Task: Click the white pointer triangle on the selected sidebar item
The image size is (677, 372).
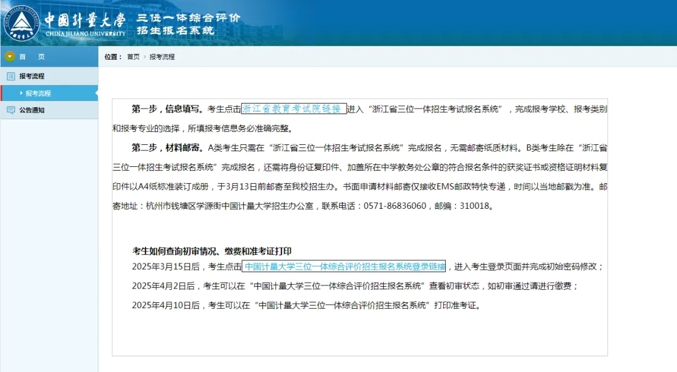Action: (95, 93)
